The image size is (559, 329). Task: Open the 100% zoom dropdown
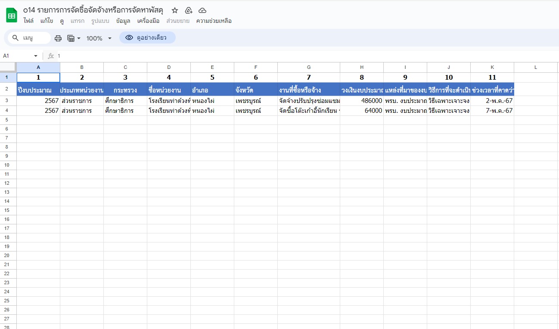(x=99, y=38)
